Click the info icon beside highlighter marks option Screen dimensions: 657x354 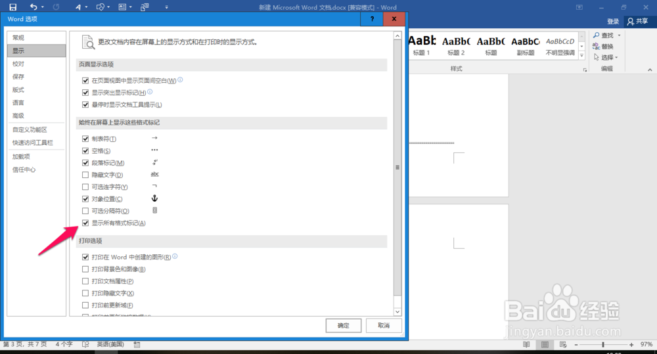coord(150,92)
